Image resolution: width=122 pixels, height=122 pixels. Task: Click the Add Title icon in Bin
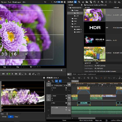tap(91, 2)
